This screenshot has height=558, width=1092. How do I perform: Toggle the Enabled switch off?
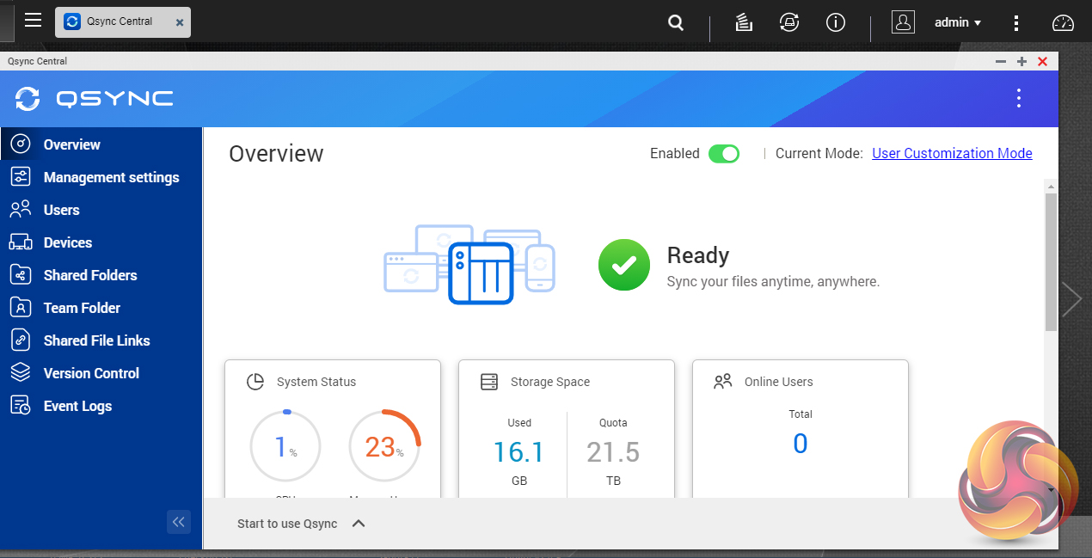(x=723, y=154)
